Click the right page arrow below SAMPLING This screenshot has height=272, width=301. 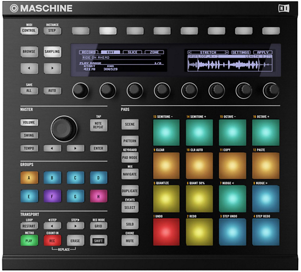(52, 68)
